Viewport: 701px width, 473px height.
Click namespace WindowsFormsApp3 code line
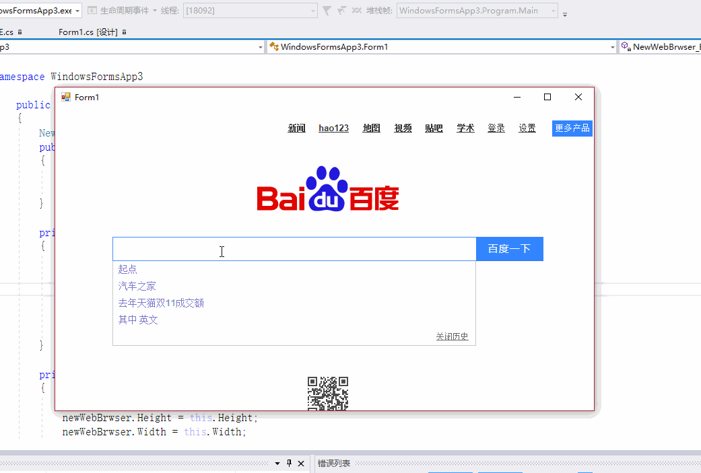(71, 77)
